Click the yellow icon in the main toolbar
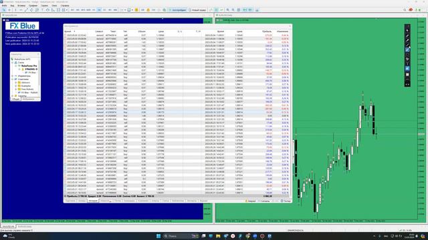 pyautogui.click(x=136, y=10)
